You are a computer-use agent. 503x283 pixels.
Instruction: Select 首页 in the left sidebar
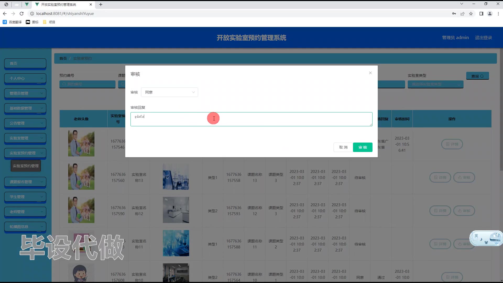pos(25,63)
